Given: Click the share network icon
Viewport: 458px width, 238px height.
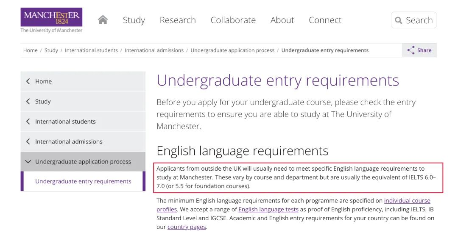Looking at the screenshot, I should pos(411,50).
